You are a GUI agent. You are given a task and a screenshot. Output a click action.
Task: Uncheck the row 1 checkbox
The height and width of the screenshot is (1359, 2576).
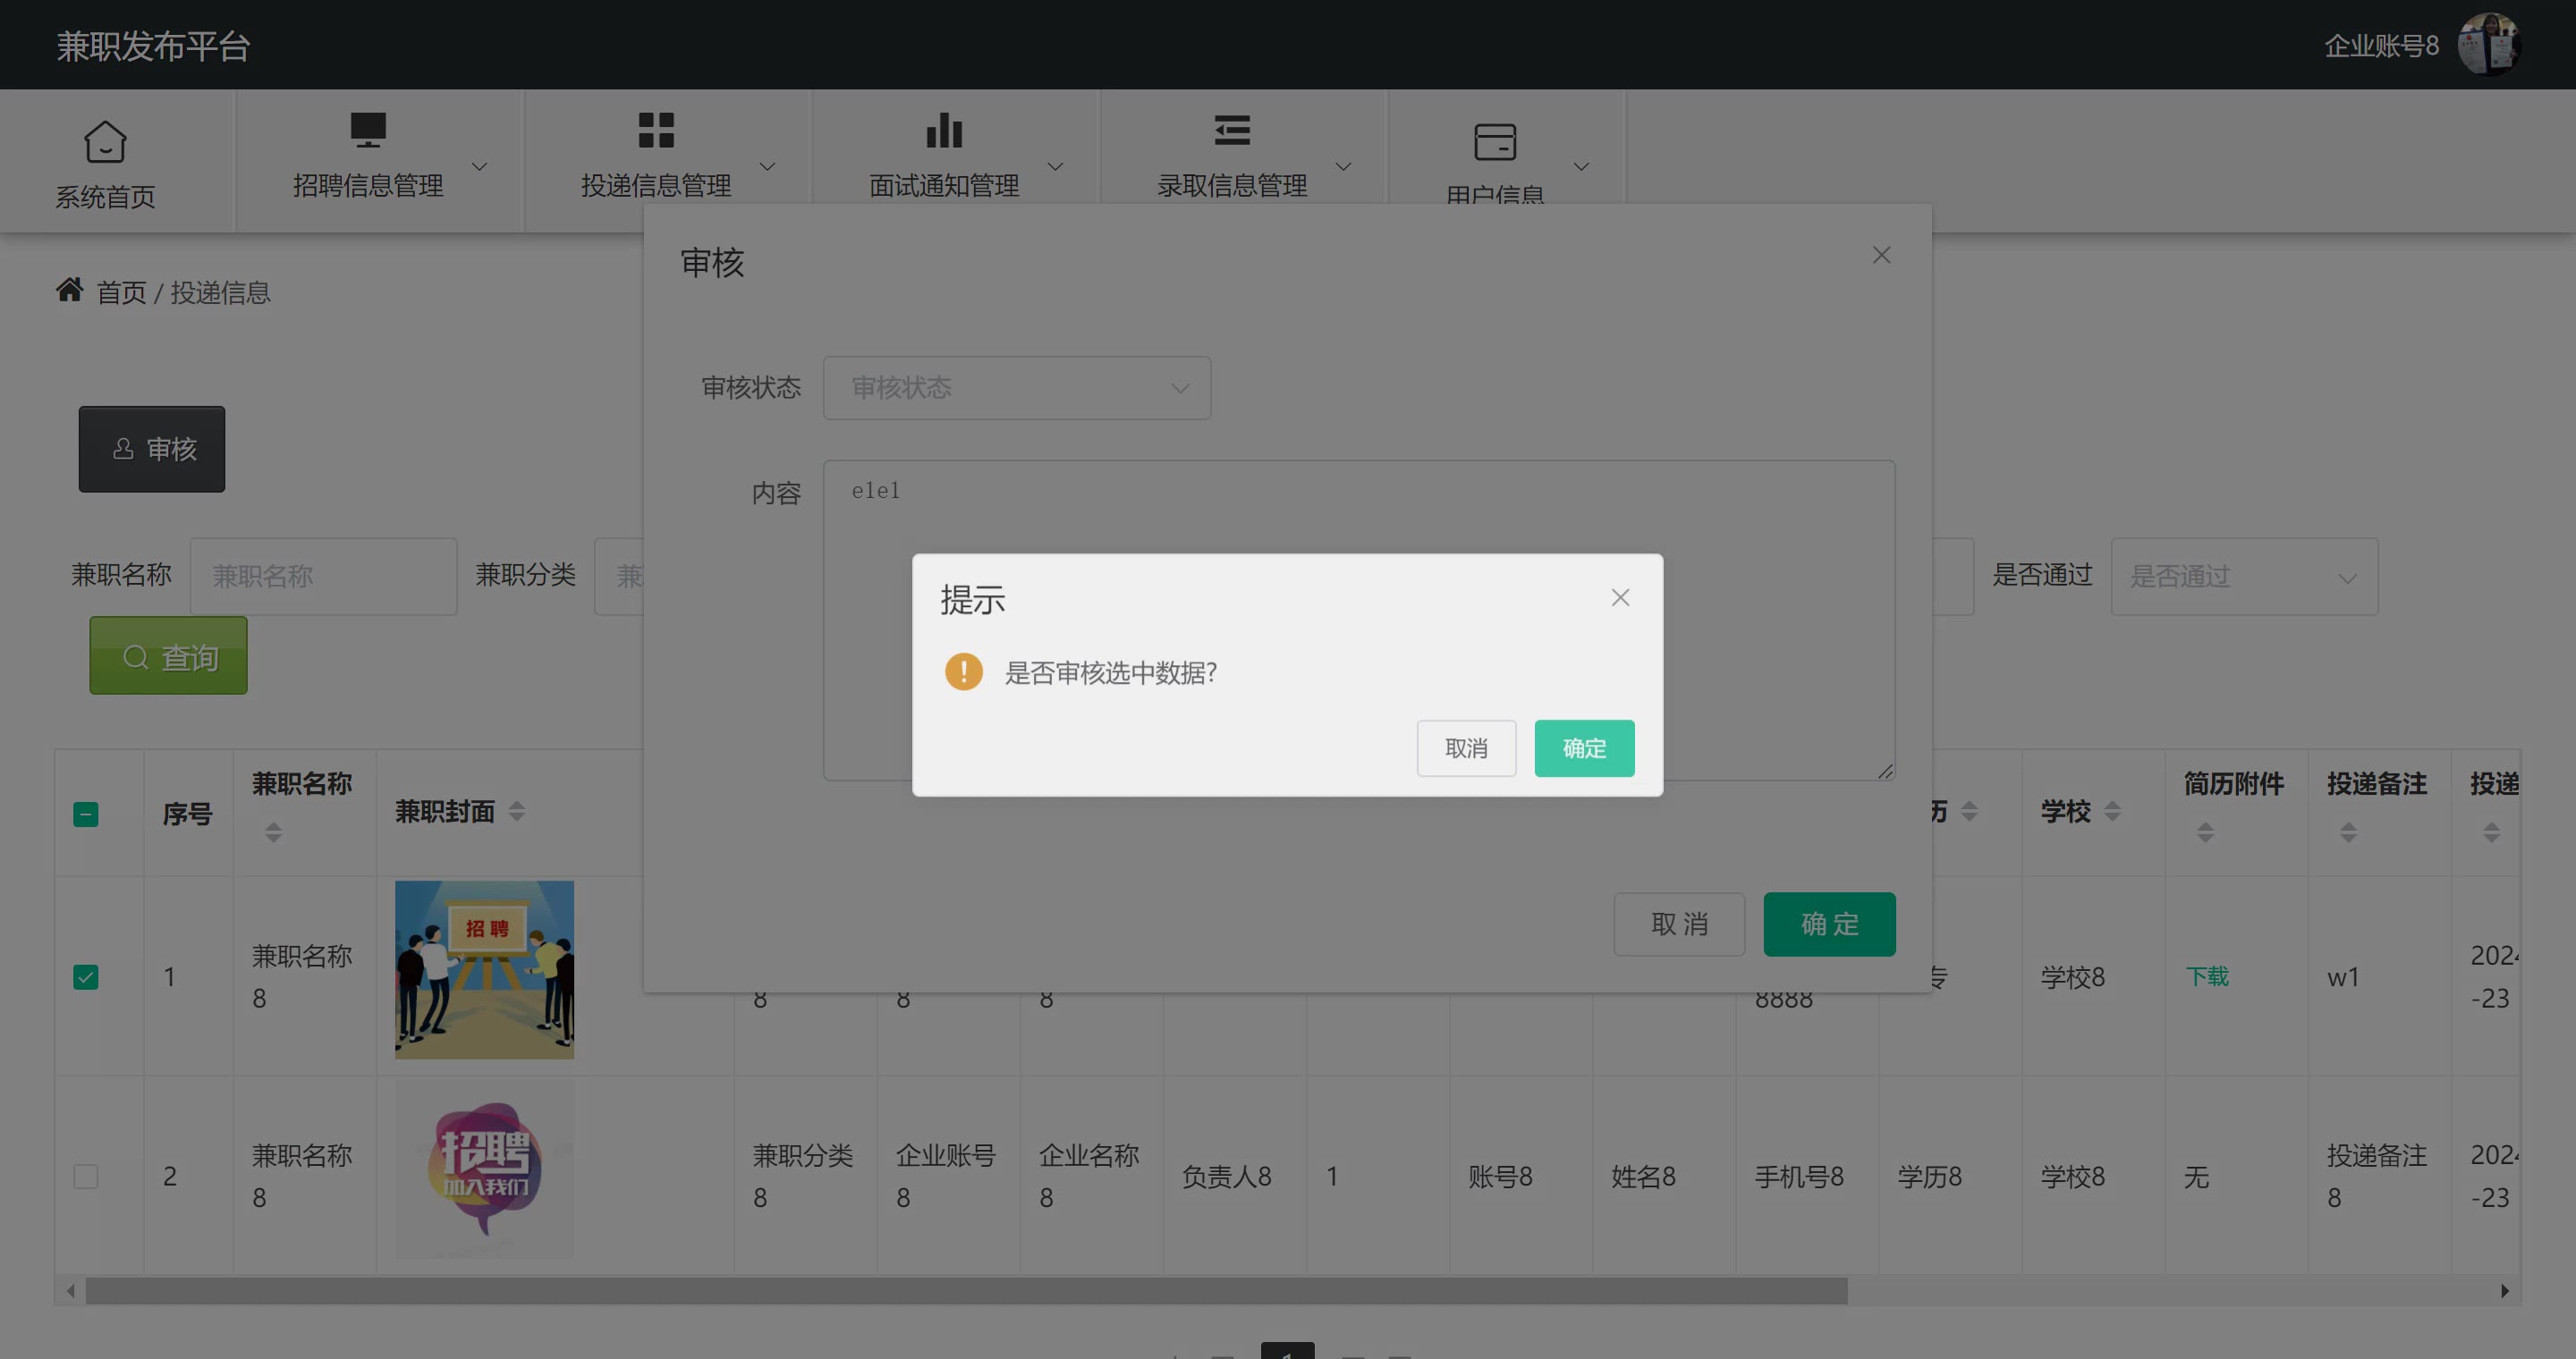[86, 976]
